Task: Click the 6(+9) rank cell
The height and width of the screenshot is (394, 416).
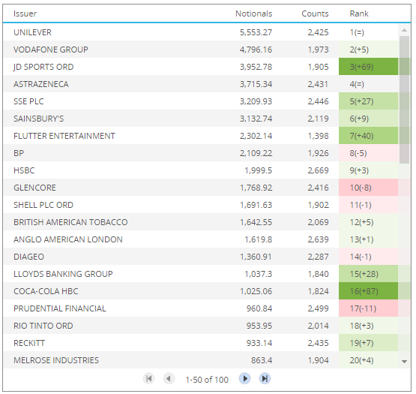Action: click(x=368, y=119)
